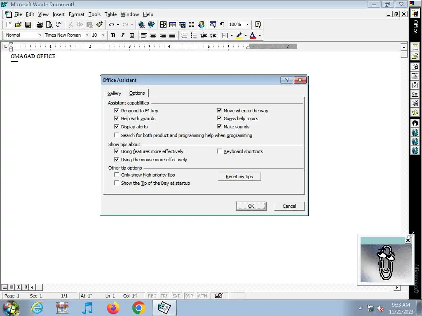Image resolution: width=422 pixels, height=316 pixels.
Task: Open Google Chrome from the taskbar
Action: [138, 308]
